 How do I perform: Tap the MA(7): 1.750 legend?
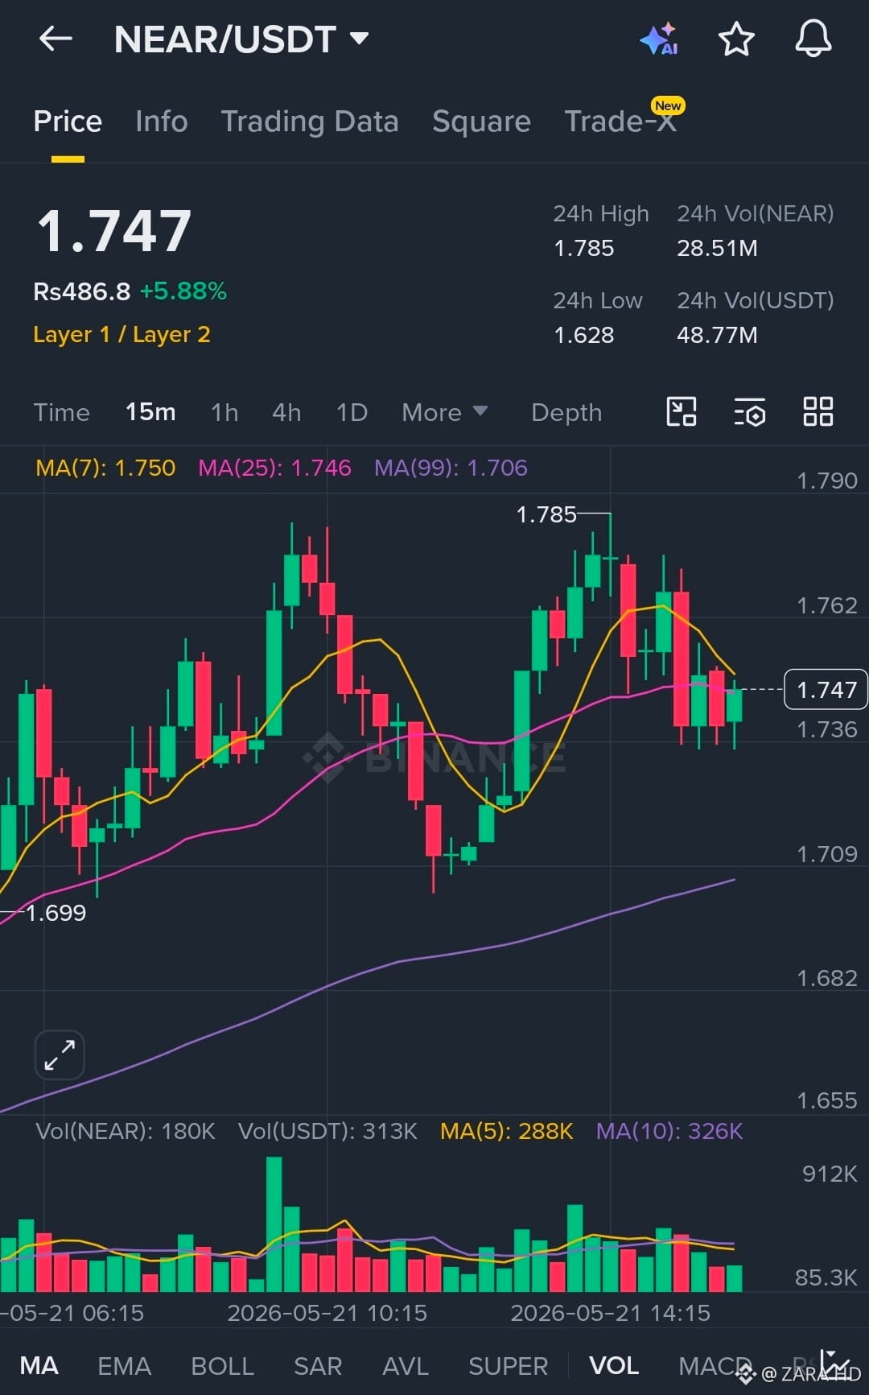click(105, 468)
